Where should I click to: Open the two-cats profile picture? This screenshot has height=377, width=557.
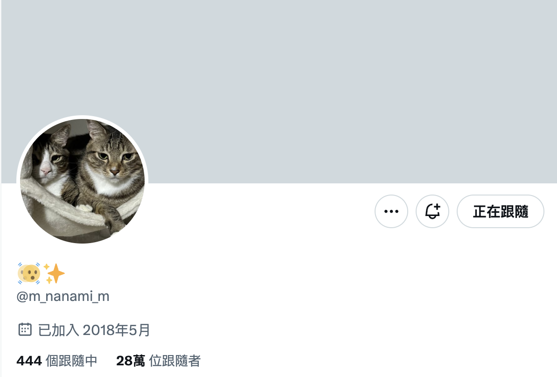coord(83,181)
